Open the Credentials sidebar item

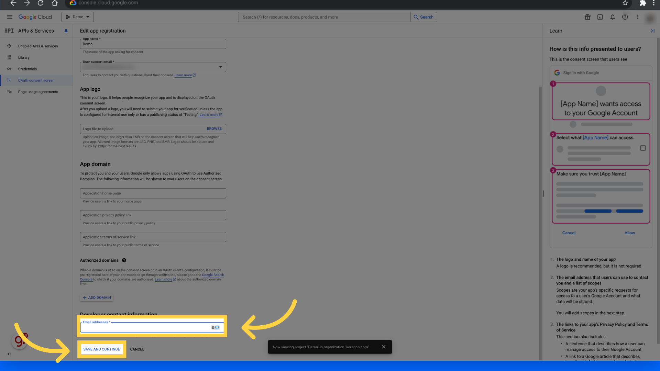27,69
